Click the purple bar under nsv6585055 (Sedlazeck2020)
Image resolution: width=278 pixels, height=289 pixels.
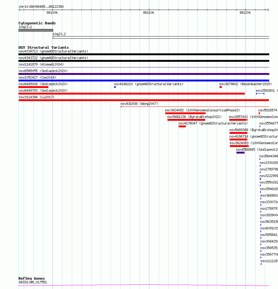pyautogui.click(x=144, y=74)
